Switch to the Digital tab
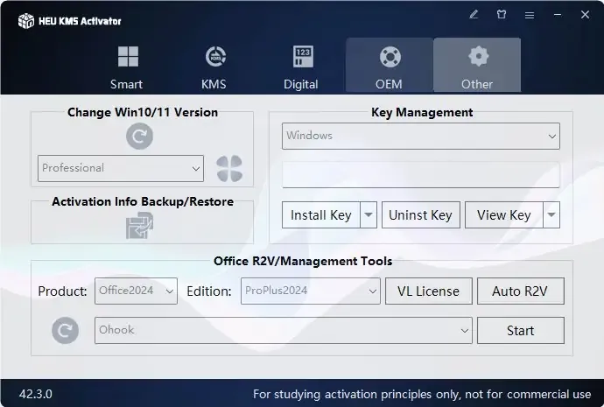This screenshot has height=407, width=604. click(x=301, y=67)
